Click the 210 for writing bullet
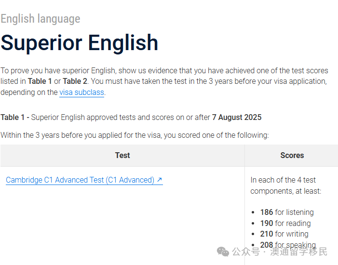 point(284,234)
